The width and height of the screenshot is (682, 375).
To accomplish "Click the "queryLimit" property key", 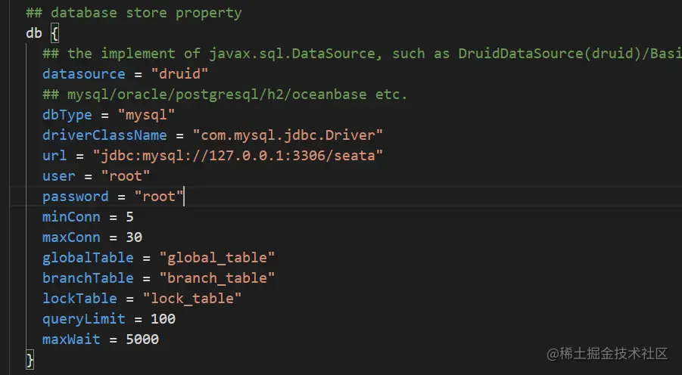I will click(83, 319).
